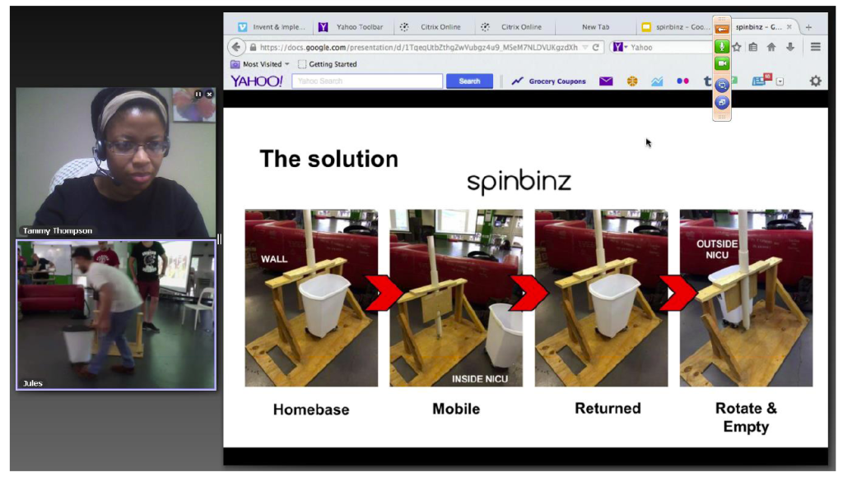Image resolution: width=843 pixels, height=477 pixels.
Task: Click the browser back arrow button
Action: tap(236, 47)
